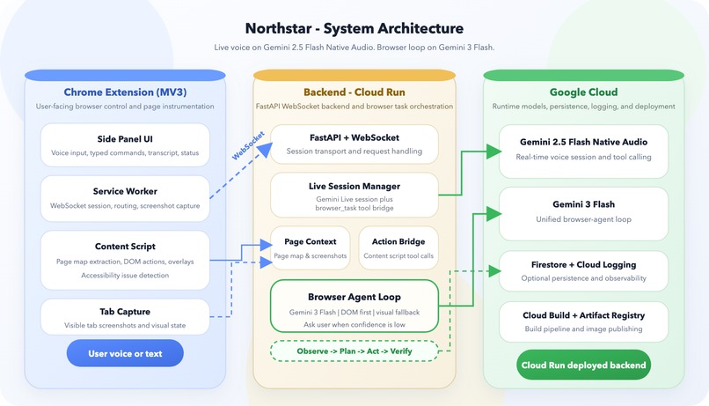Click 'Session transport and request handling' text

(354, 151)
